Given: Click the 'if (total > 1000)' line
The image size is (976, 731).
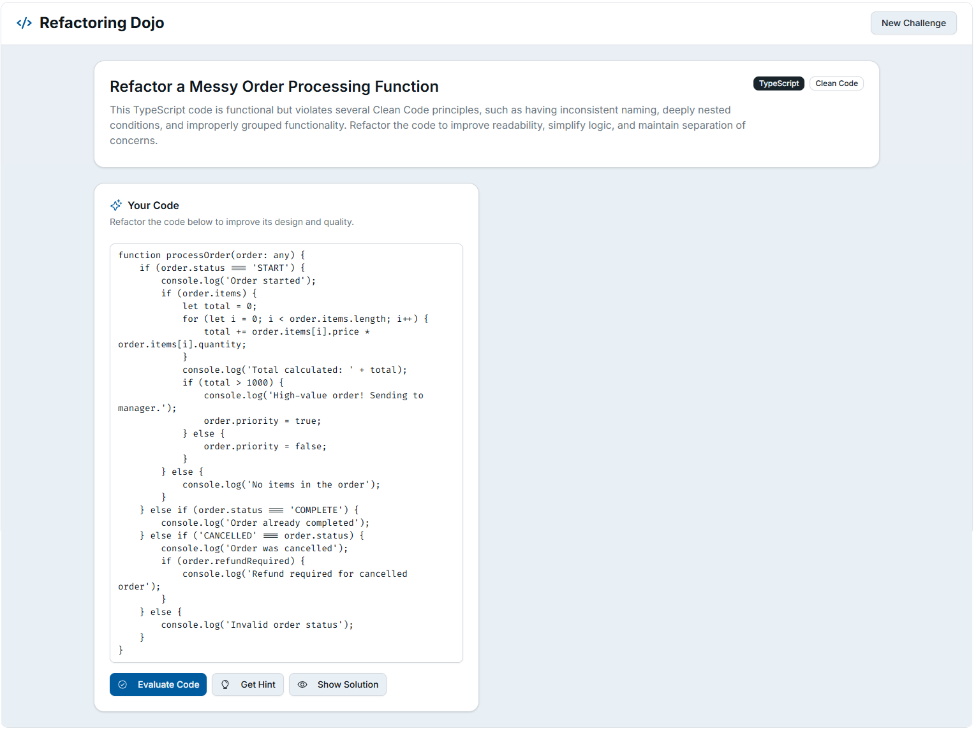Looking at the screenshot, I should coord(233,382).
